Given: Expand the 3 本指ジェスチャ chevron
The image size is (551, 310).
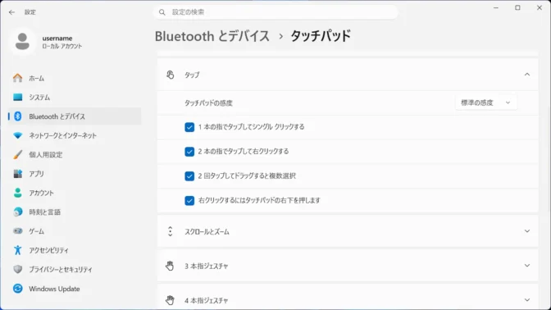Looking at the screenshot, I should [527, 266].
